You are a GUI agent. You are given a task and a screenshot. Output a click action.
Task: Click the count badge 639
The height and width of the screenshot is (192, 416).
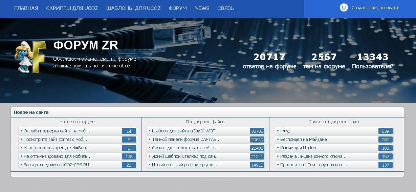click(x=386, y=131)
